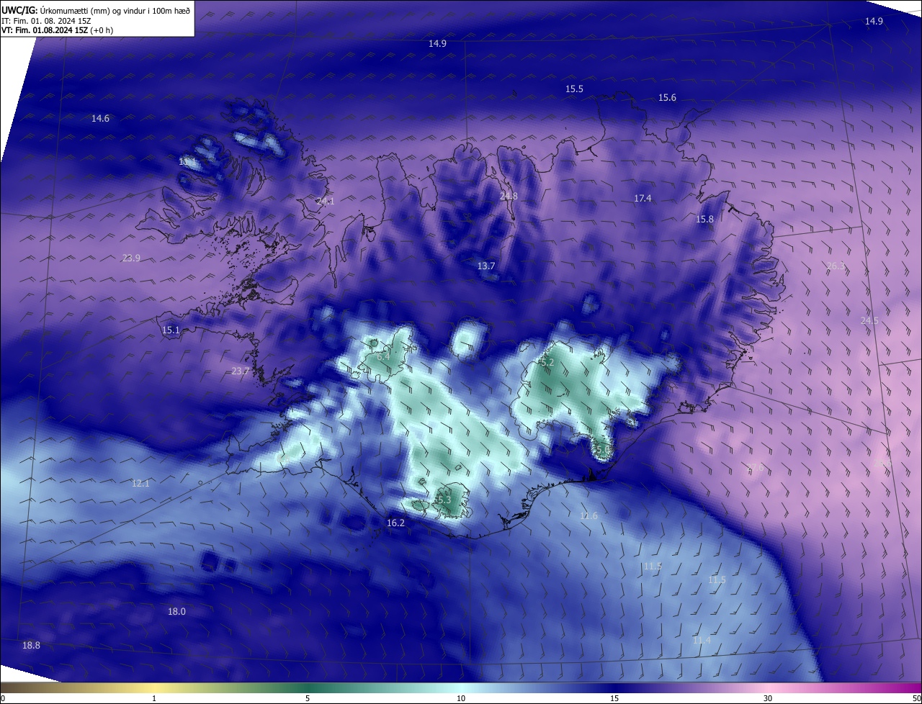The height and width of the screenshot is (704, 922).
Task: Click the 24.8 value label
Action: (x=509, y=196)
